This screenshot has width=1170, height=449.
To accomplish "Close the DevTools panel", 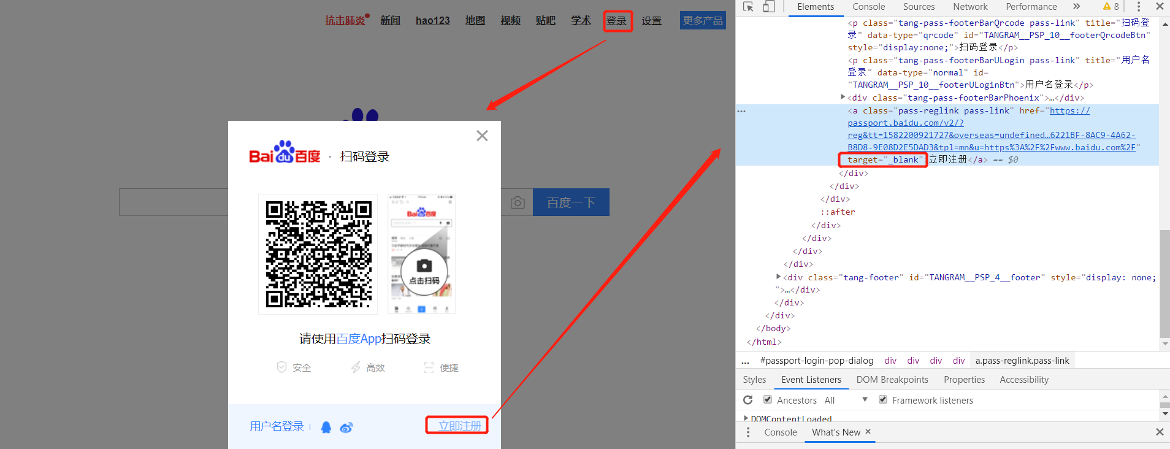I will coord(1160,7).
